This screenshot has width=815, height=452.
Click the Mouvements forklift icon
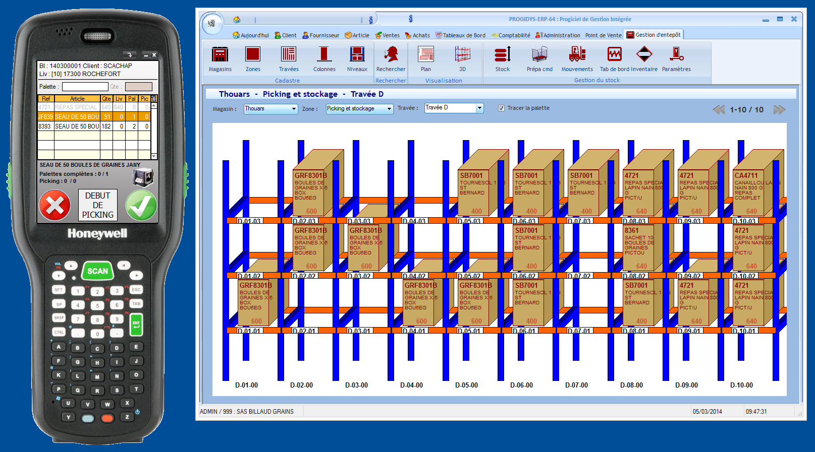coord(577,54)
